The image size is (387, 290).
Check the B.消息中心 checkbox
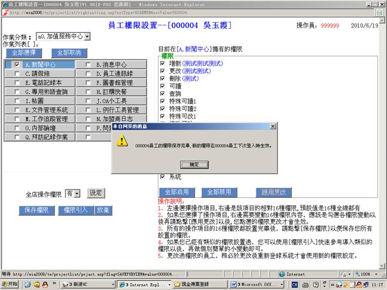click(x=89, y=65)
